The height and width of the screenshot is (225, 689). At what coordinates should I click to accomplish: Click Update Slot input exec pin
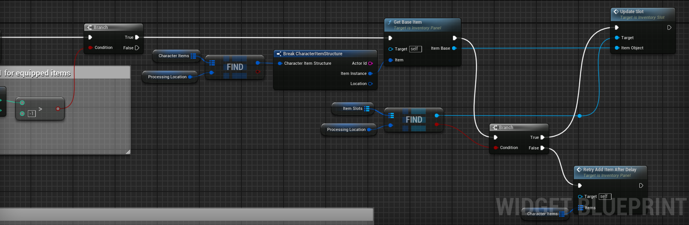pos(617,27)
